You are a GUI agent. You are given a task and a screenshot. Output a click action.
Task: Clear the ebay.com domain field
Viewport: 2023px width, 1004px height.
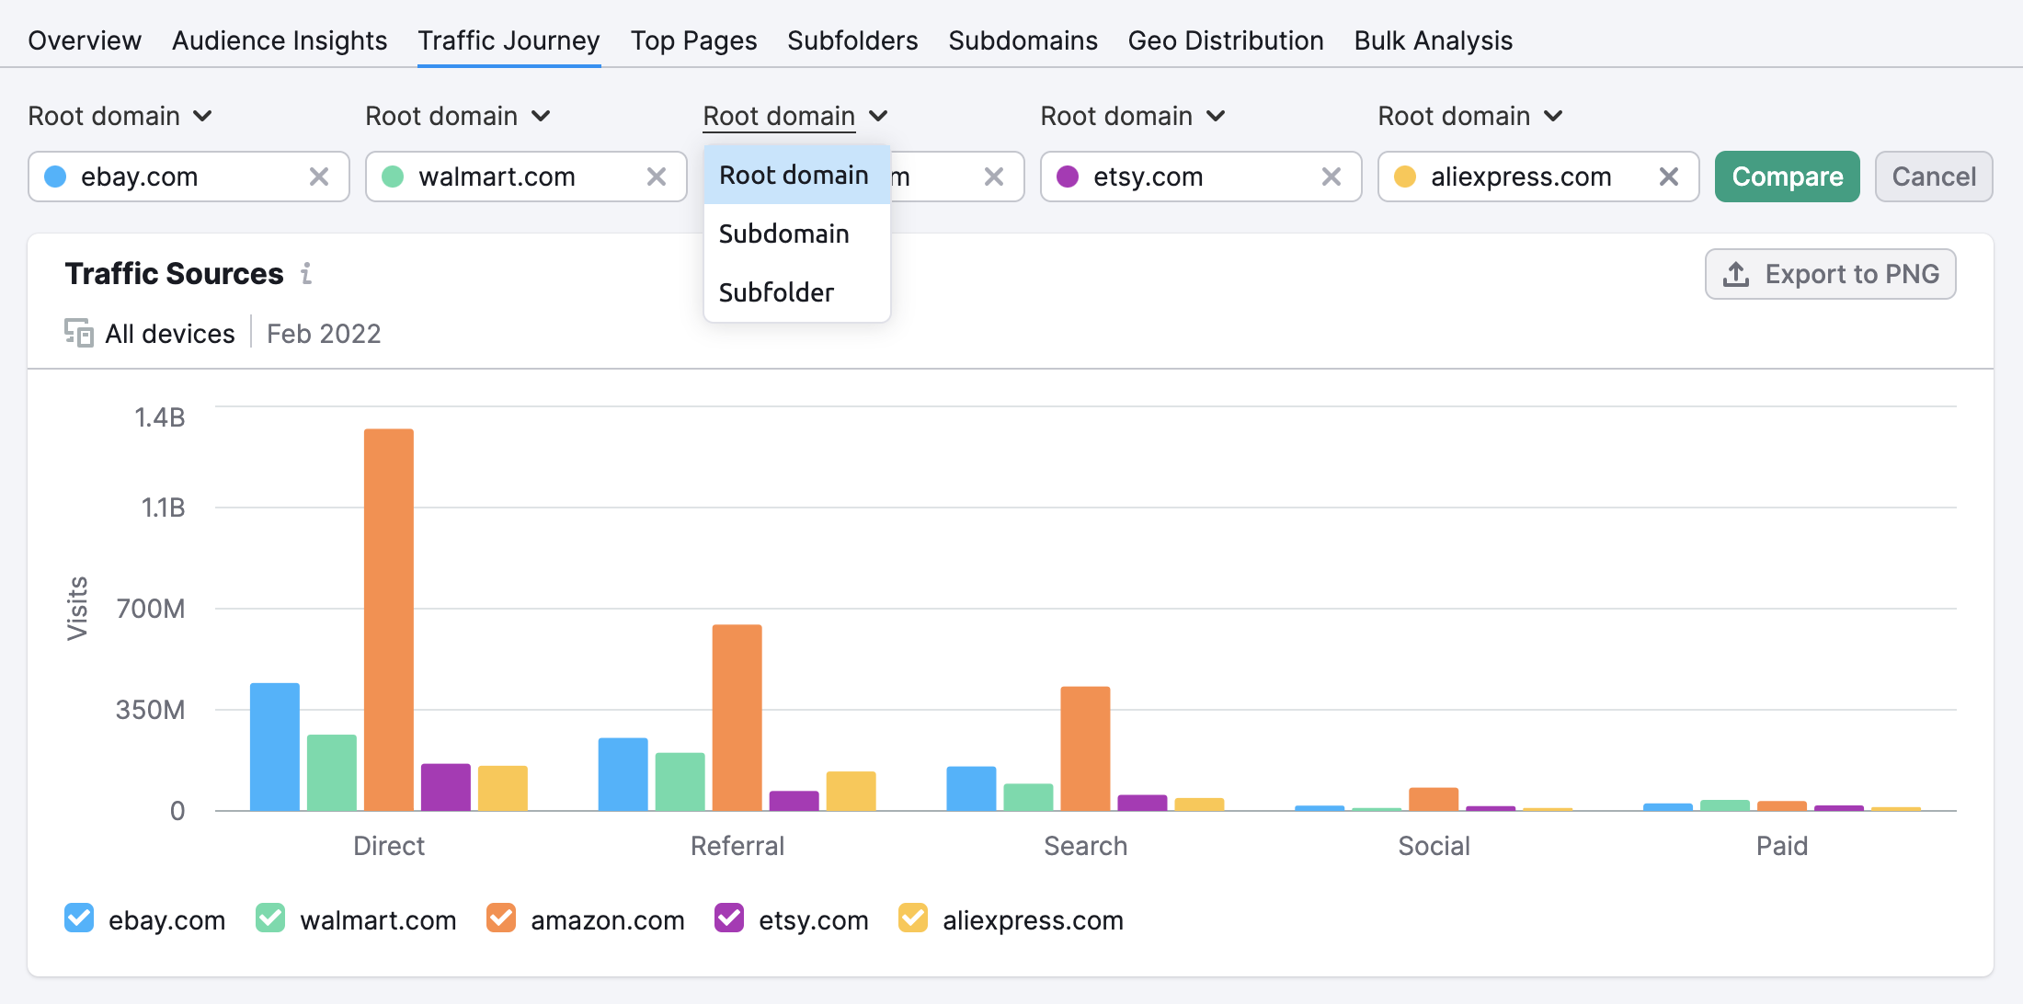point(319,177)
